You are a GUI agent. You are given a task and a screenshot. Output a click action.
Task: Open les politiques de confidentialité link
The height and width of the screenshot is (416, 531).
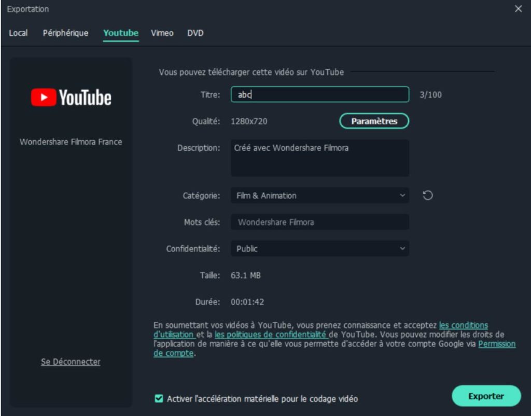pyautogui.click(x=270, y=335)
